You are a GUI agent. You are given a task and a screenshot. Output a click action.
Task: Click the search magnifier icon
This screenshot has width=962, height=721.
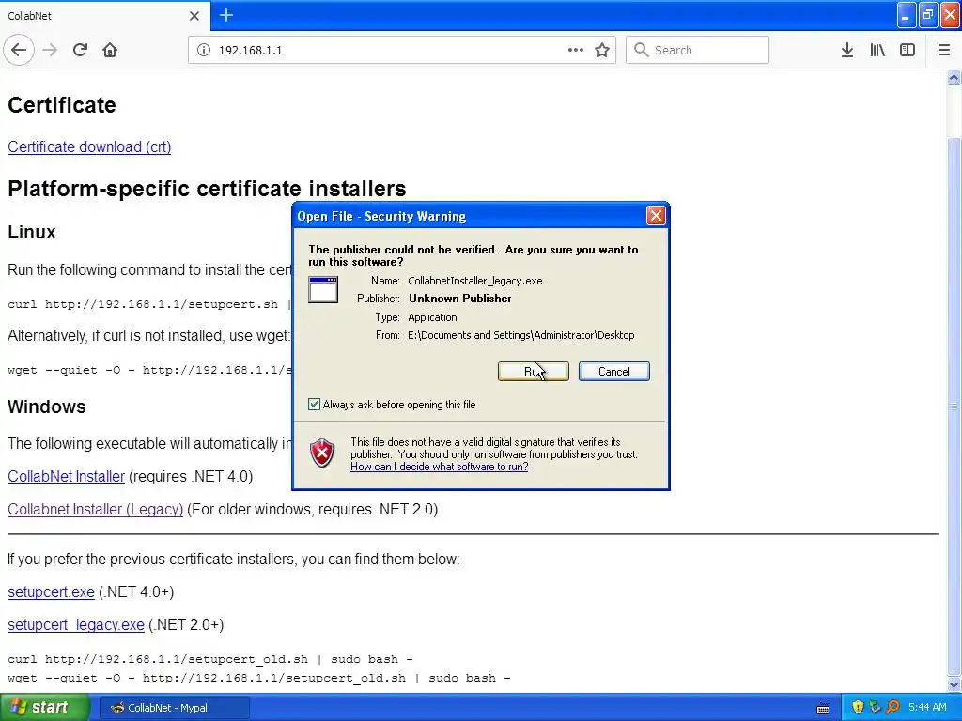tap(641, 50)
